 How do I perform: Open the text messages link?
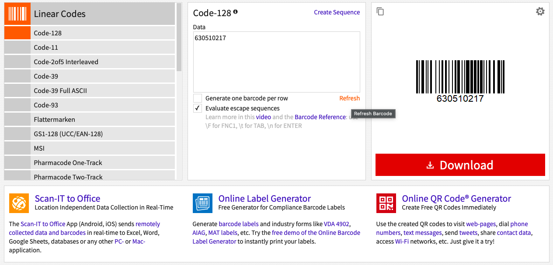[x=423, y=233]
